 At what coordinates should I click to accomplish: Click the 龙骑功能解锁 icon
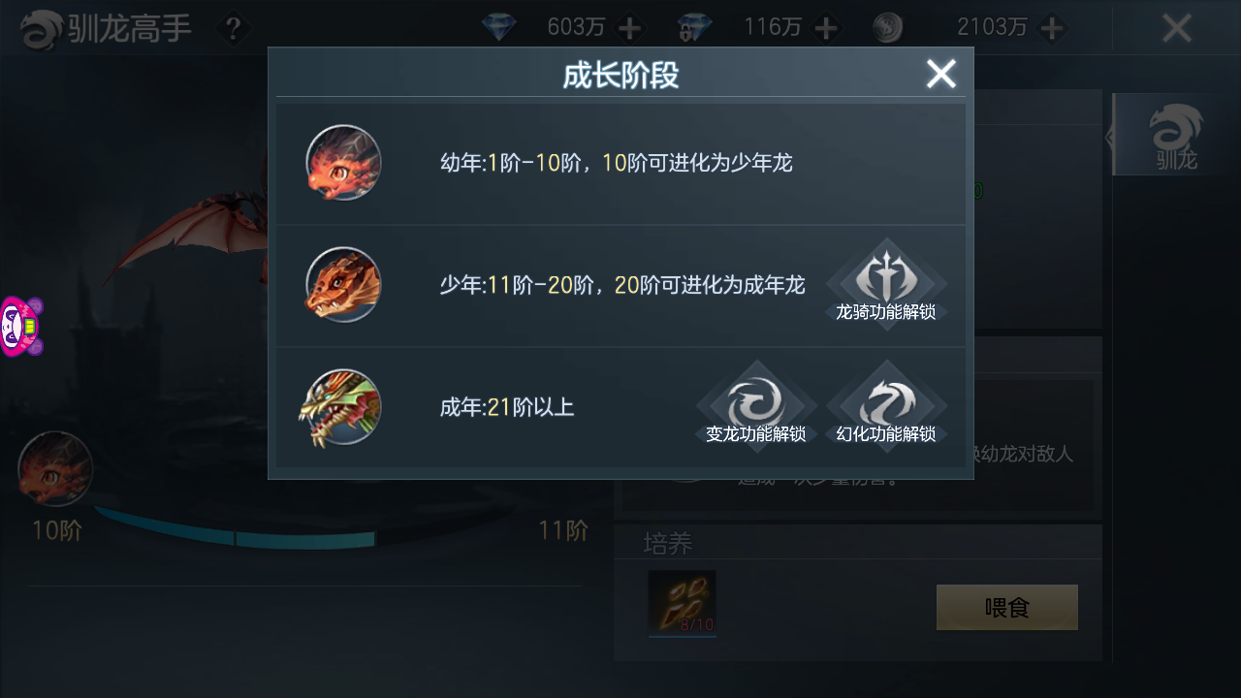(886, 283)
